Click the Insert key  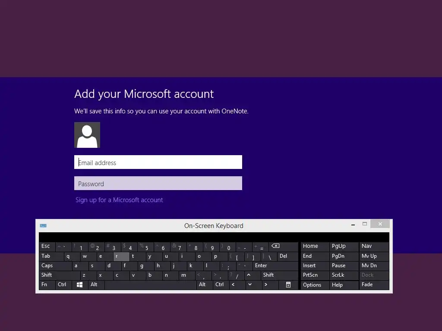point(315,266)
